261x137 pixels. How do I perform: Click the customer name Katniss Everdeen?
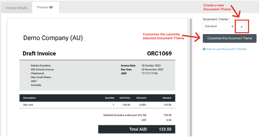[x=41, y=65]
